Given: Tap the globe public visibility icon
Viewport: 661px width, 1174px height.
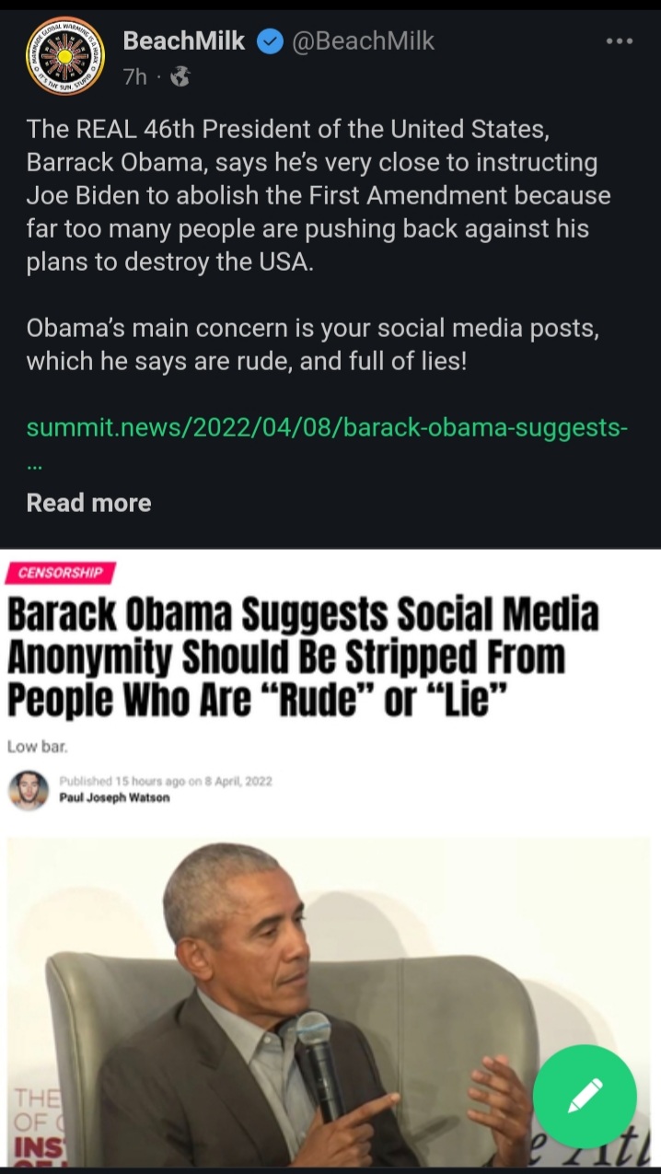Looking at the screenshot, I should pos(180,78).
